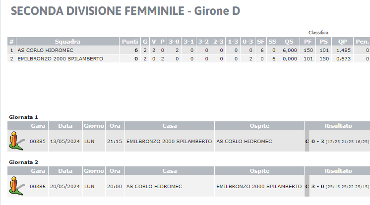The image size is (370, 205).
Task: Click the SF column header
Action: click(x=260, y=42)
